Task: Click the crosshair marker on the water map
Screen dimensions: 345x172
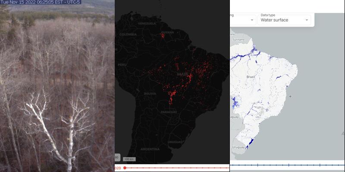Action: [290, 96]
